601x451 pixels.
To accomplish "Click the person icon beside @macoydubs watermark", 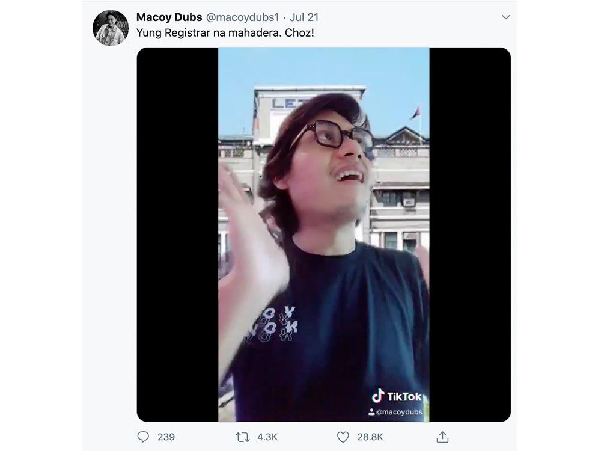I will [372, 412].
